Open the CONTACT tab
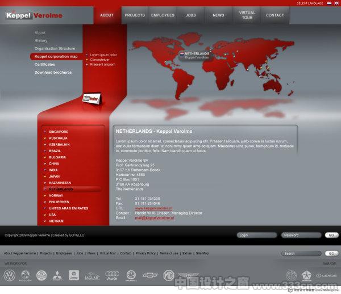Screen dimensions: 341x294 click(275, 15)
